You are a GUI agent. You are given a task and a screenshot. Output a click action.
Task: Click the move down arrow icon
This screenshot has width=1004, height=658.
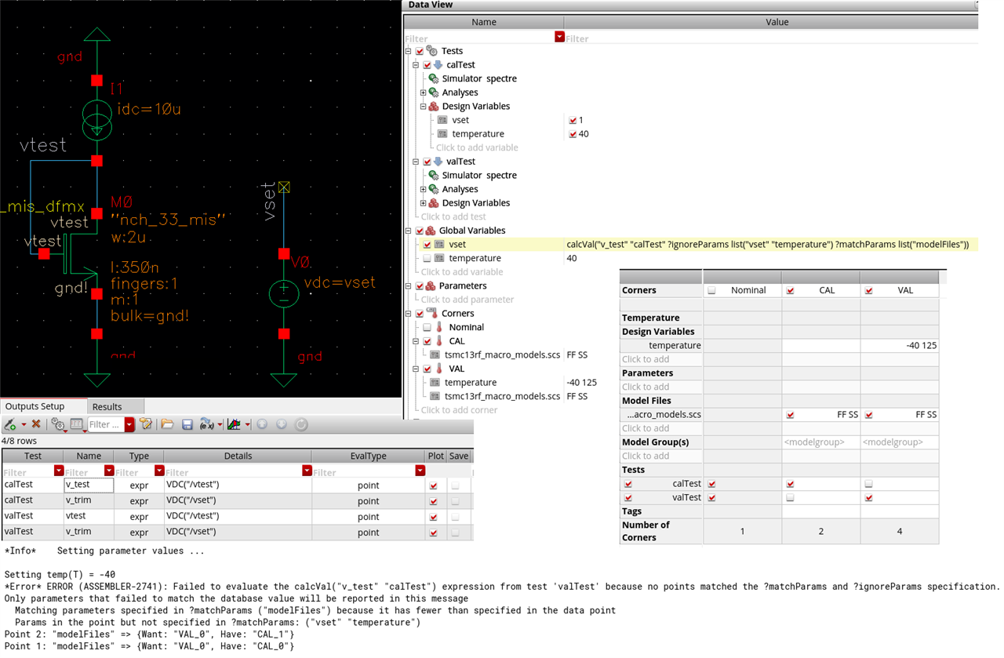point(282,424)
